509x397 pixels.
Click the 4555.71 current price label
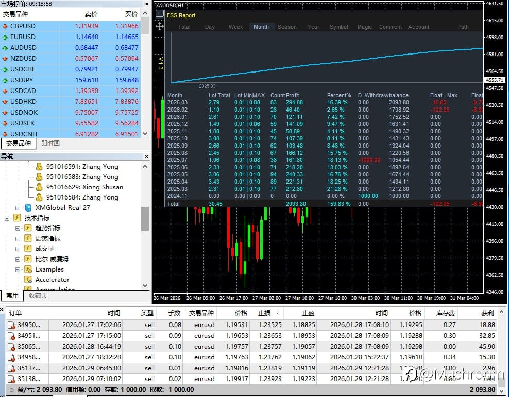pyautogui.click(x=495, y=80)
